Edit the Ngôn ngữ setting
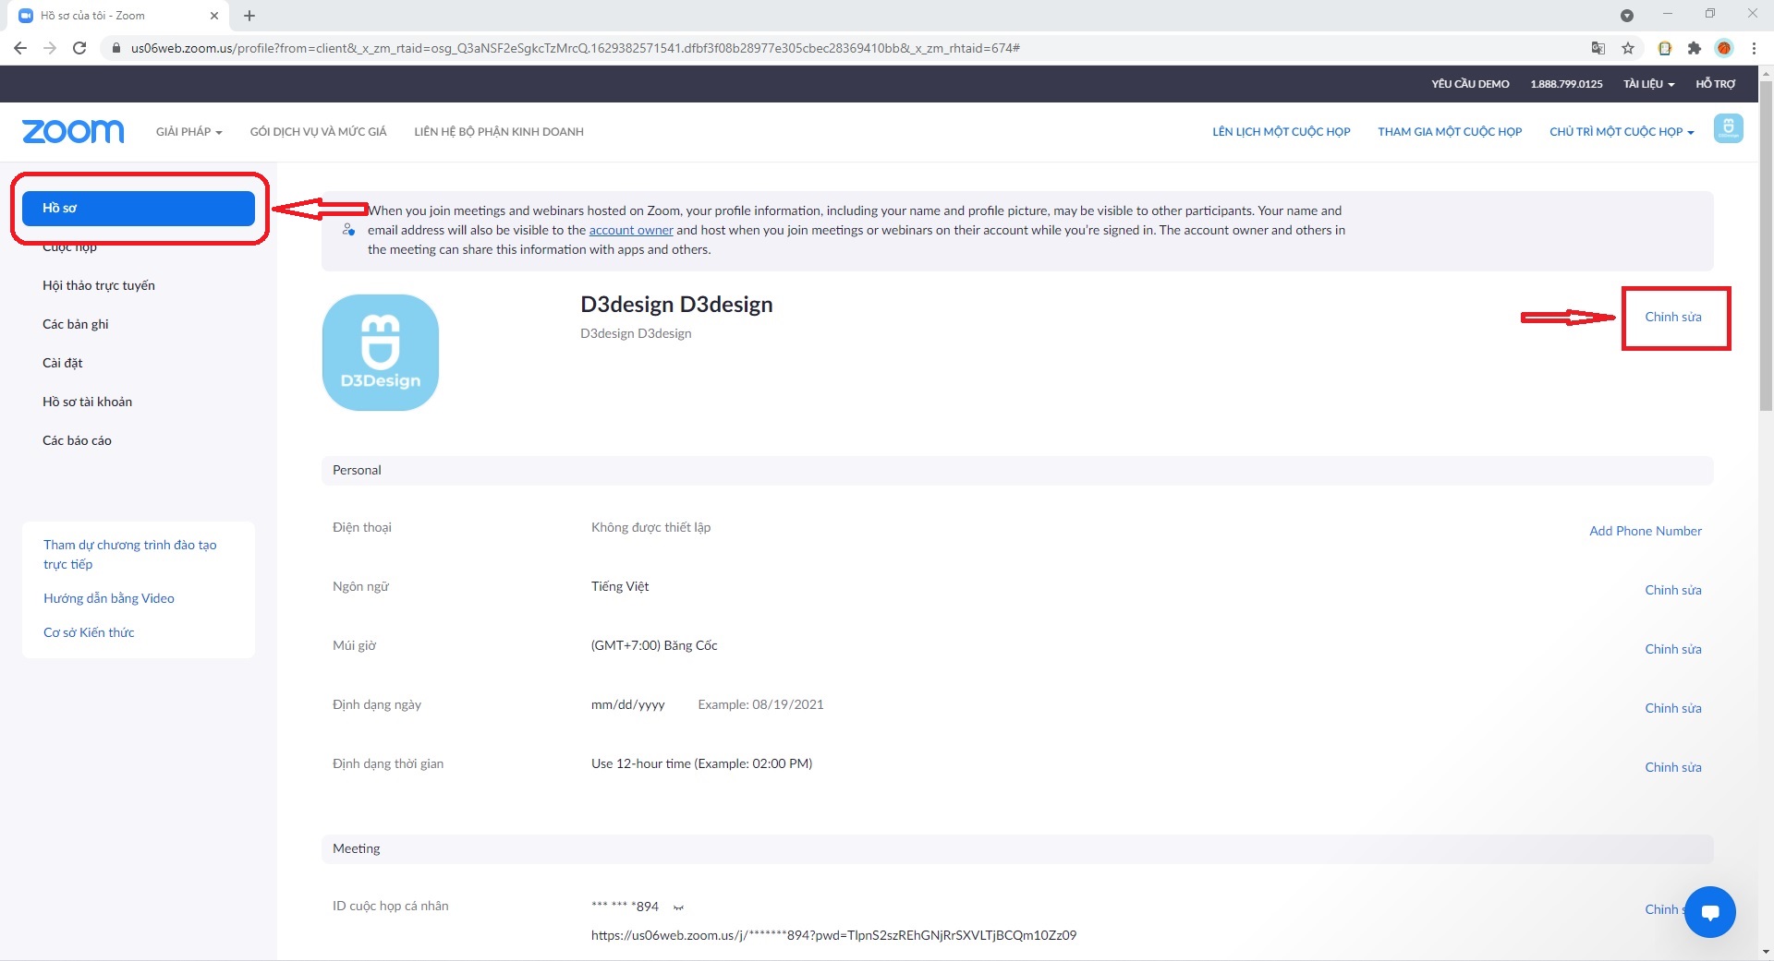 pyautogui.click(x=1673, y=590)
